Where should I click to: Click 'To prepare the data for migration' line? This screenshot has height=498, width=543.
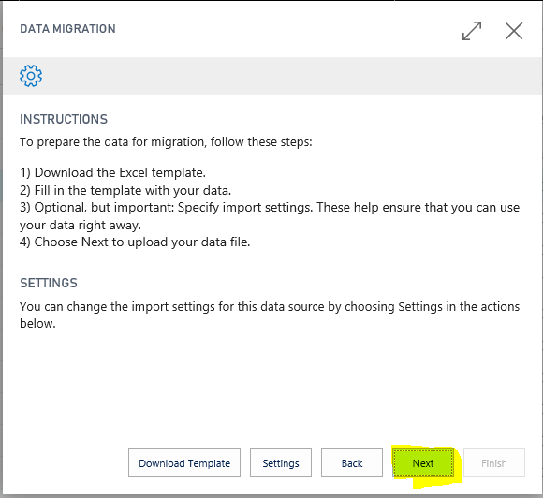(166, 142)
